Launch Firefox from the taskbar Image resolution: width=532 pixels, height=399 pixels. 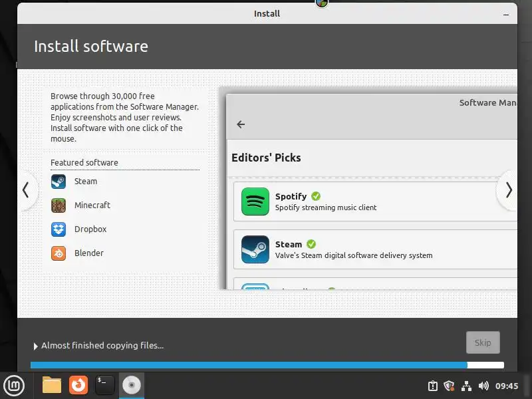(78, 385)
